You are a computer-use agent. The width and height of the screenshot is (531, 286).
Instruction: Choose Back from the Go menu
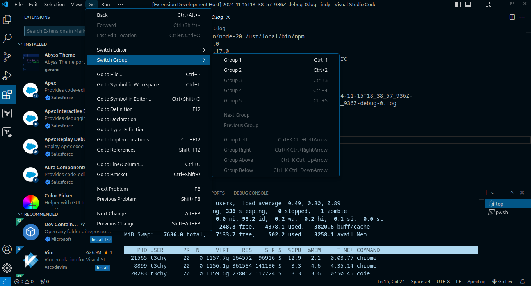[148, 15]
